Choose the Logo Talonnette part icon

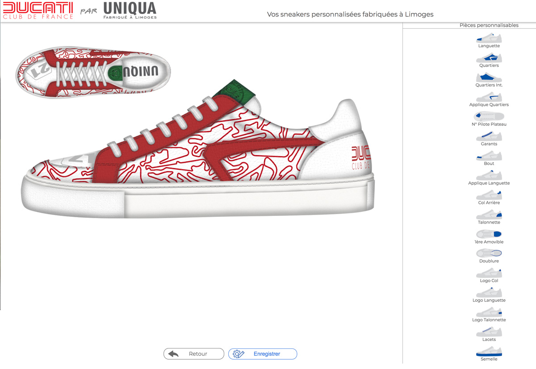pos(489,312)
